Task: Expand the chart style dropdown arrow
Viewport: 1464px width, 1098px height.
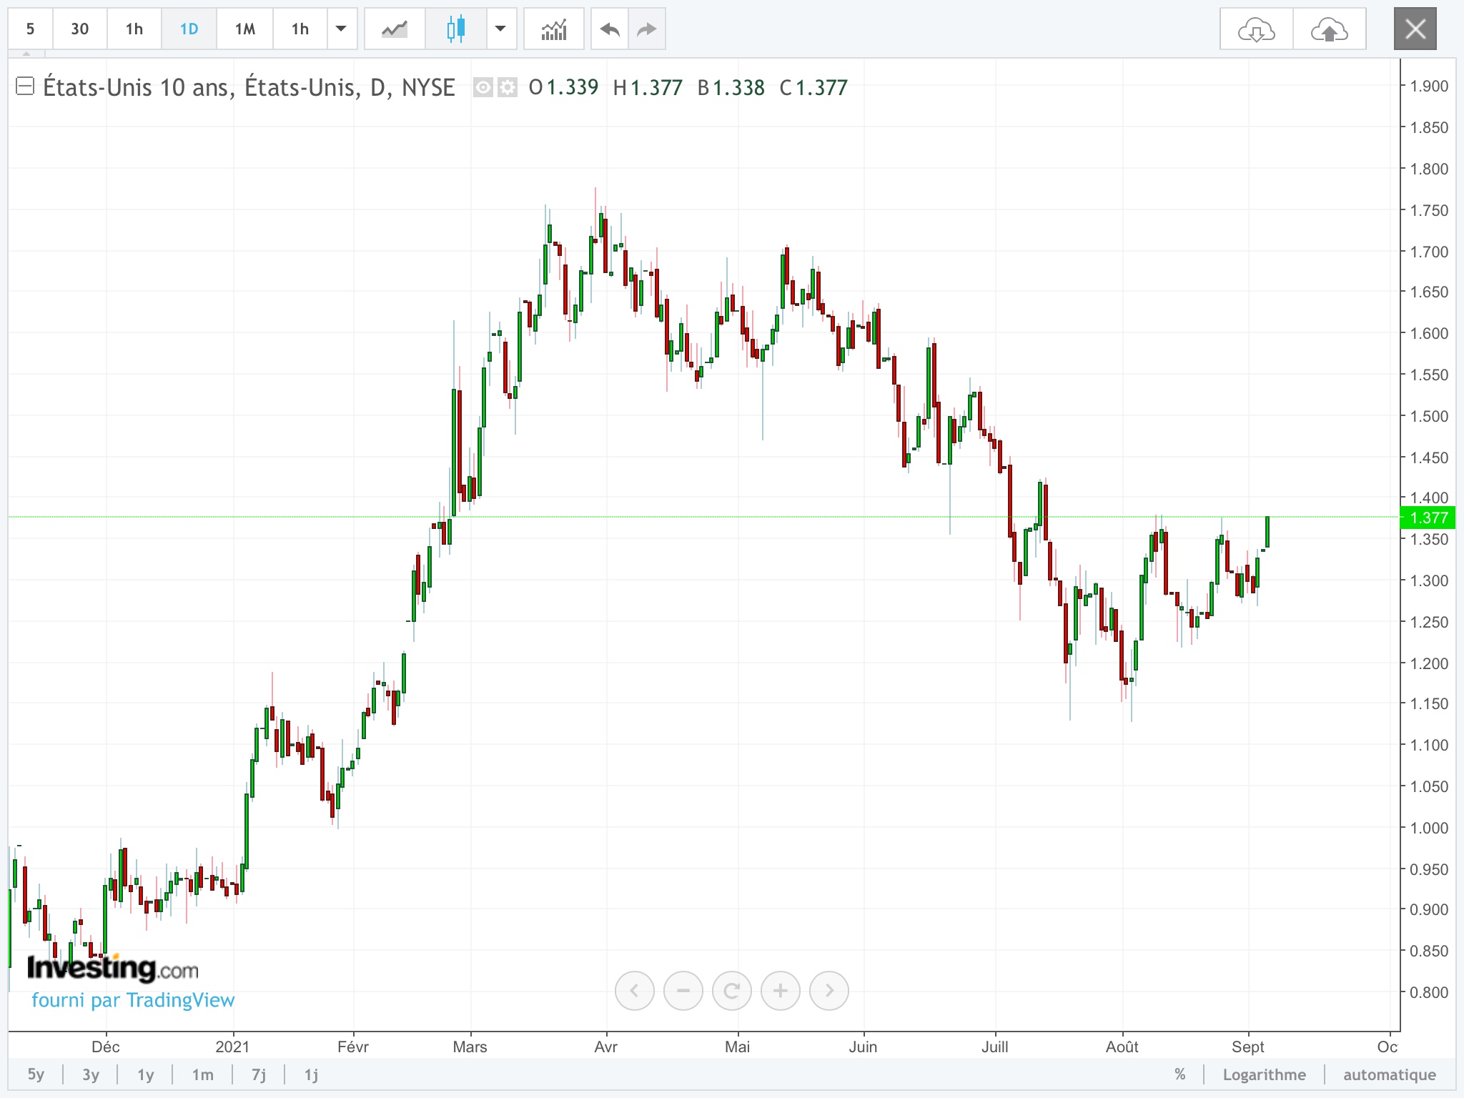Action: coord(501,29)
